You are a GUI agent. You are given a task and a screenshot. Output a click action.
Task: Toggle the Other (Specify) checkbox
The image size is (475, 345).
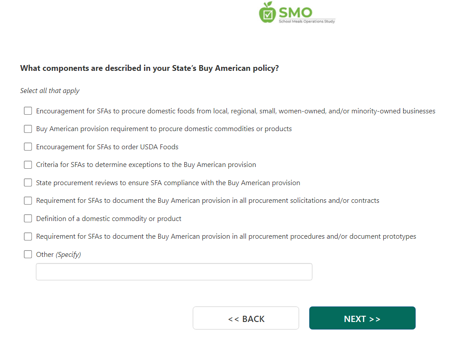tap(28, 255)
